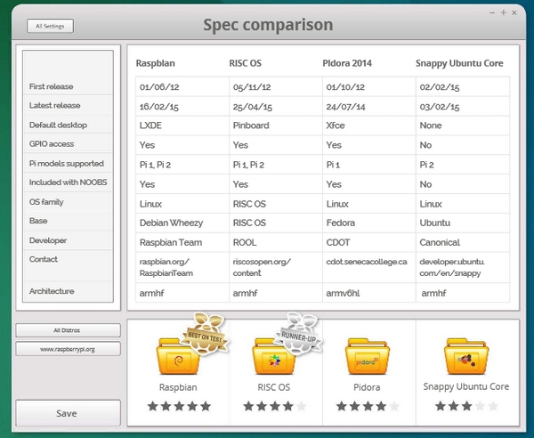Click Snappy Ubuntu Core's Pi 2 cell

click(463, 165)
